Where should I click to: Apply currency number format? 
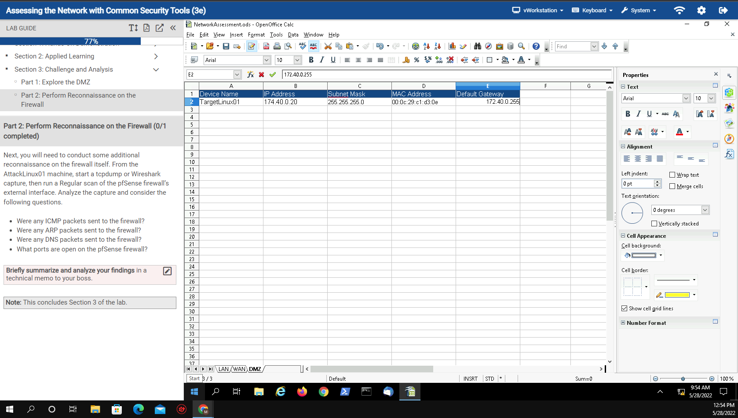(x=406, y=60)
